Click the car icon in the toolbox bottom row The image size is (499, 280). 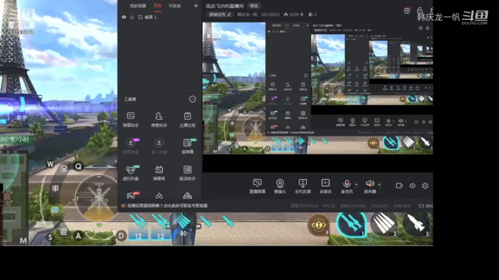188,195
